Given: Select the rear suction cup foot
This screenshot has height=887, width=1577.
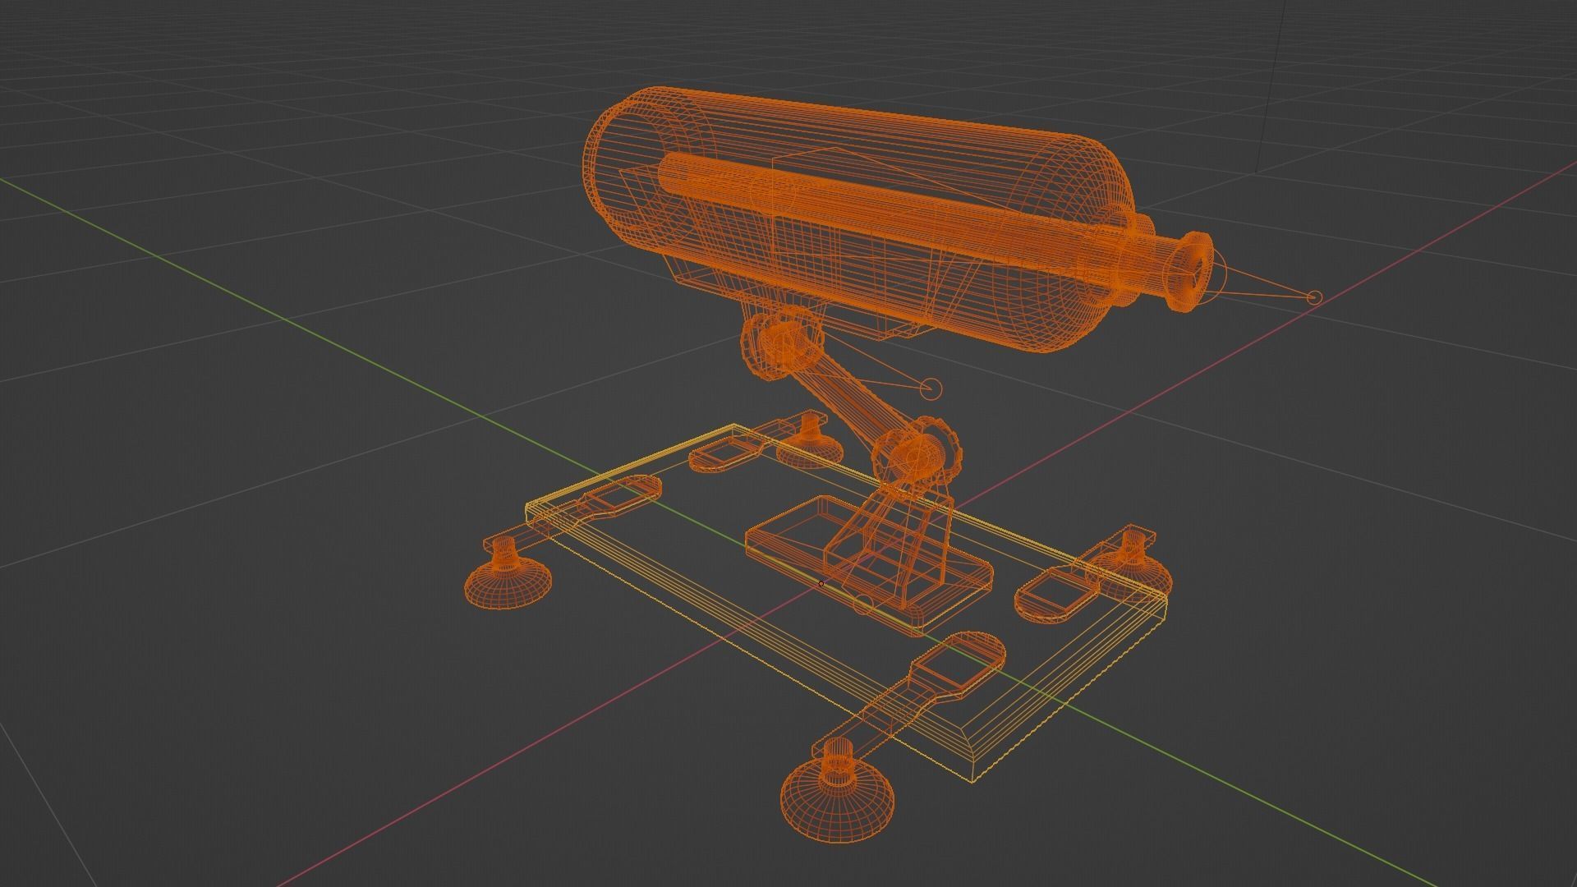Looking at the screenshot, I should [810, 440].
